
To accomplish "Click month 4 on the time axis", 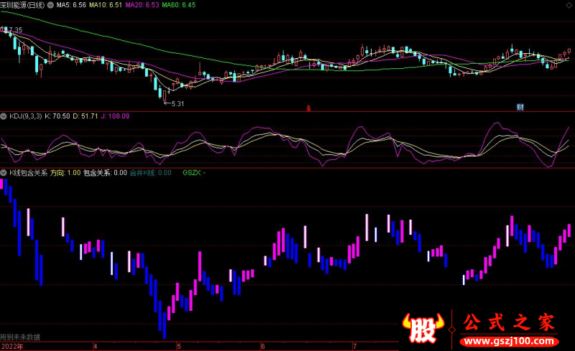I will pyautogui.click(x=96, y=346).
